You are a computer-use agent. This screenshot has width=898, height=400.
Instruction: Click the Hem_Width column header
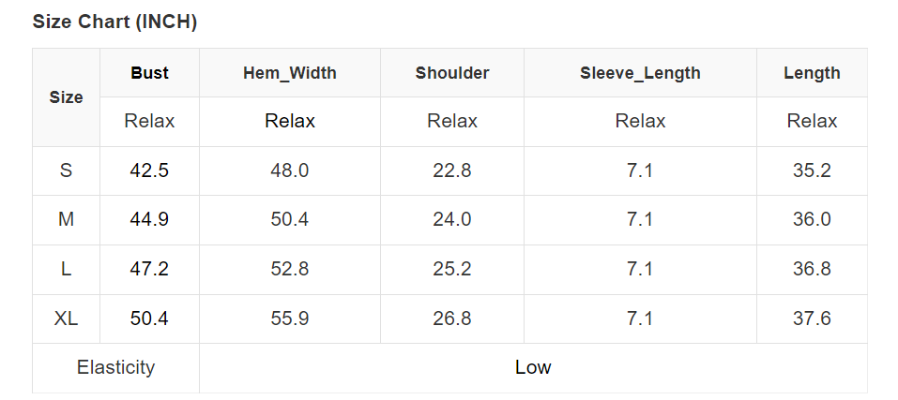point(289,72)
